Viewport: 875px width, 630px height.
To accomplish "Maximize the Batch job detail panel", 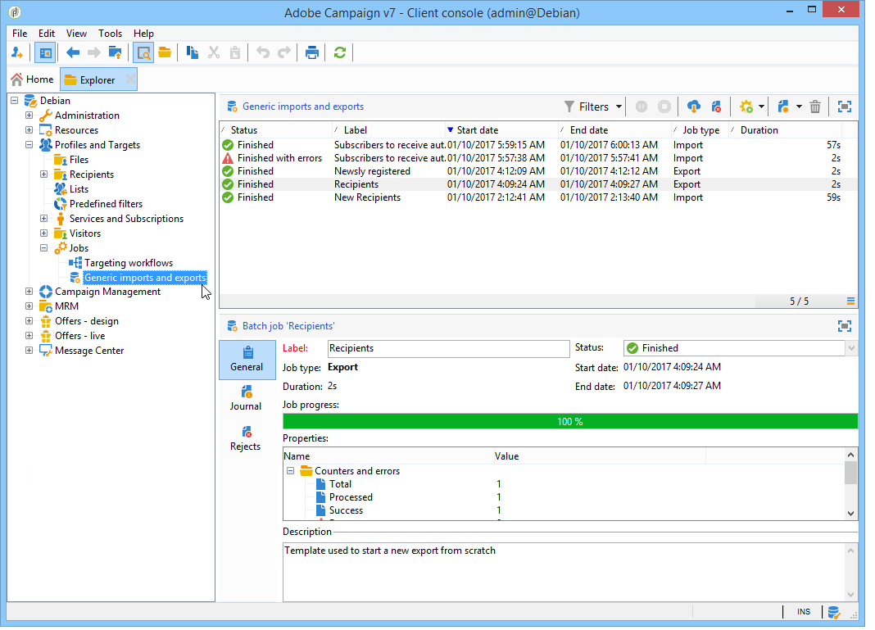I will (x=845, y=326).
